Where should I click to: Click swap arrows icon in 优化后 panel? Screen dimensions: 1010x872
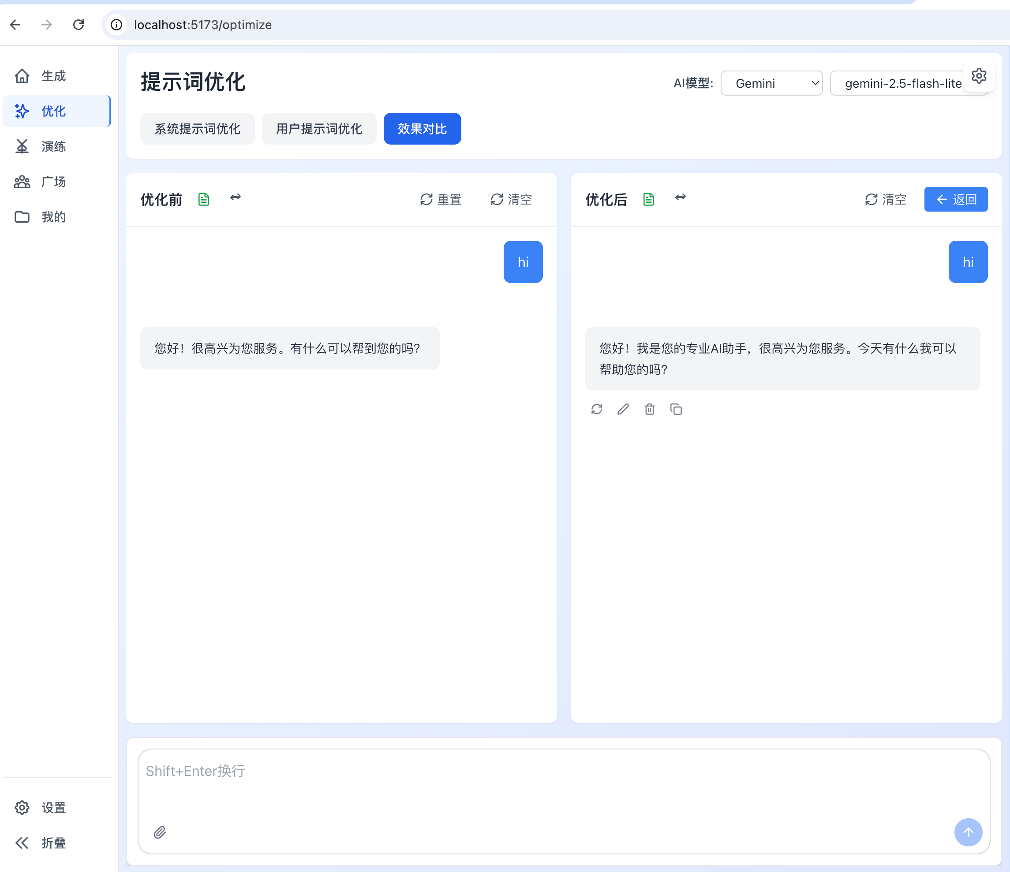click(681, 198)
